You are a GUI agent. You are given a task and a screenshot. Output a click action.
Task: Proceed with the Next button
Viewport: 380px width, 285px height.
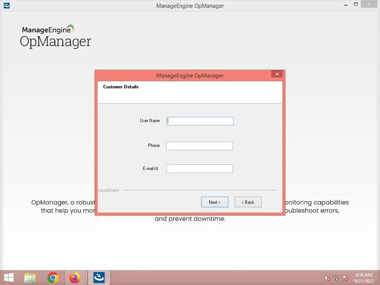[x=214, y=202]
